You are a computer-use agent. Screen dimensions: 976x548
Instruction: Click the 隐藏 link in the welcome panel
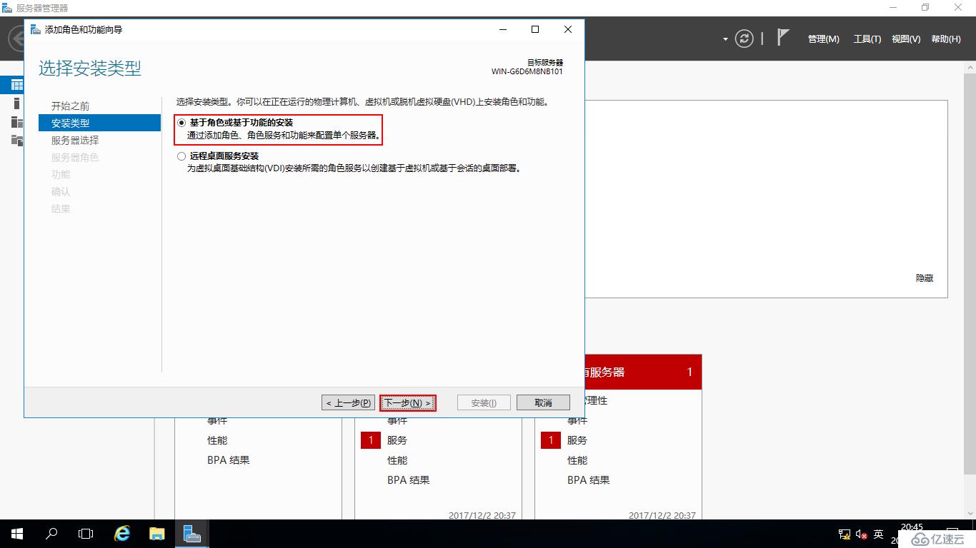coord(925,278)
